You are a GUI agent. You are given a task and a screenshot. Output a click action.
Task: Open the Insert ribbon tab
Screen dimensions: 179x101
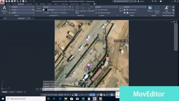pyautogui.click(x=14, y=4)
